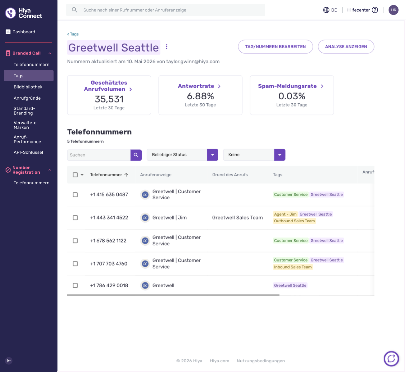Click the Inbound Sales Team tag

pos(293,267)
